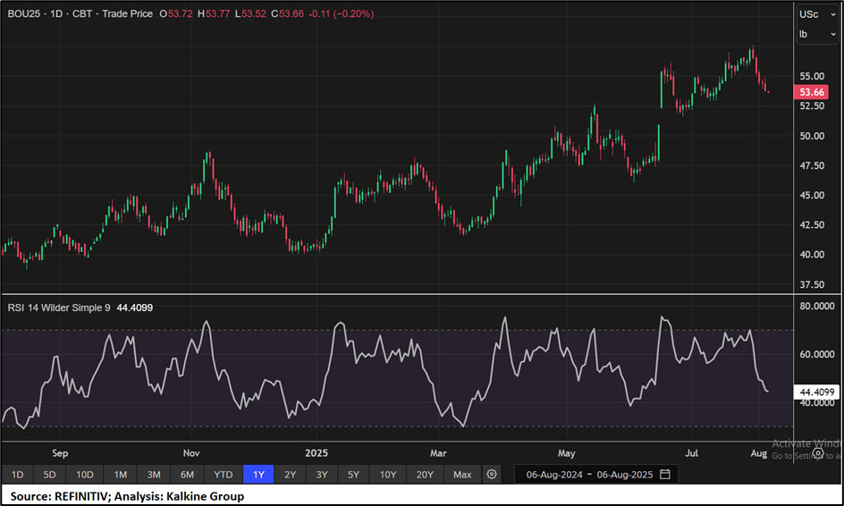Click the calendar icon in date range

click(x=663, y=475)
